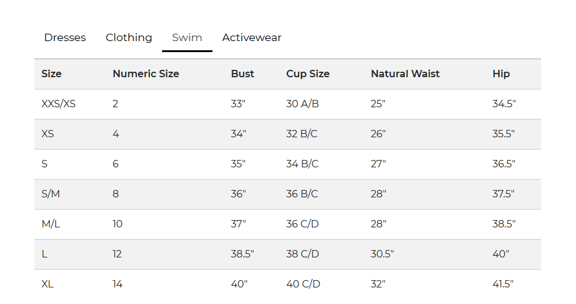576x304 pixels.
Task: Click the Bust column header
Action: pyautogui.click(x=243, y=74)
